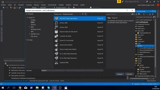Pick the EF 5.x DbContext Generator
The image size is (160, 90).
pyautogui.click(x=80, y=54)
